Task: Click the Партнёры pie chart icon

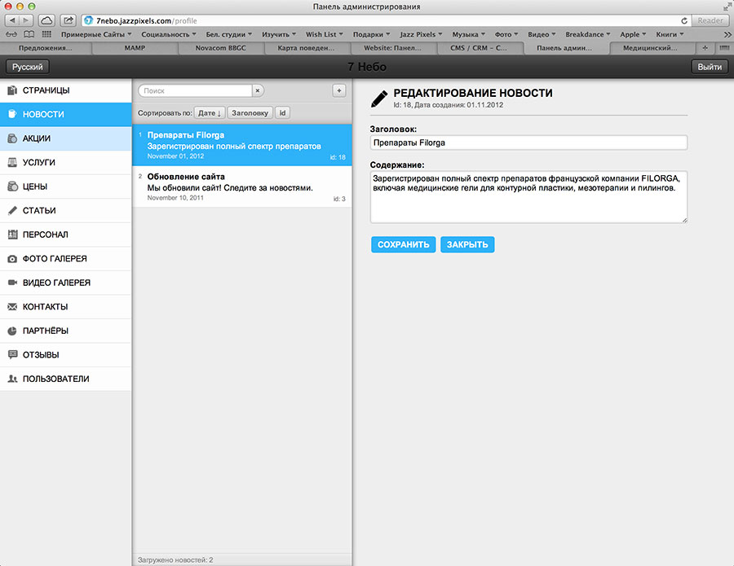Action: coord(12,331)
